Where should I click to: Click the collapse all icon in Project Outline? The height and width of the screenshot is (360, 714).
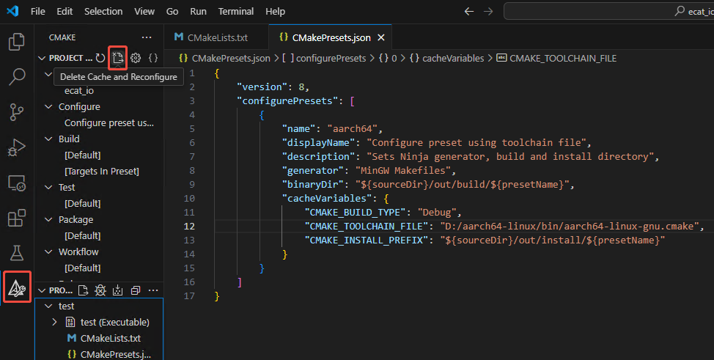coord(135,290)
